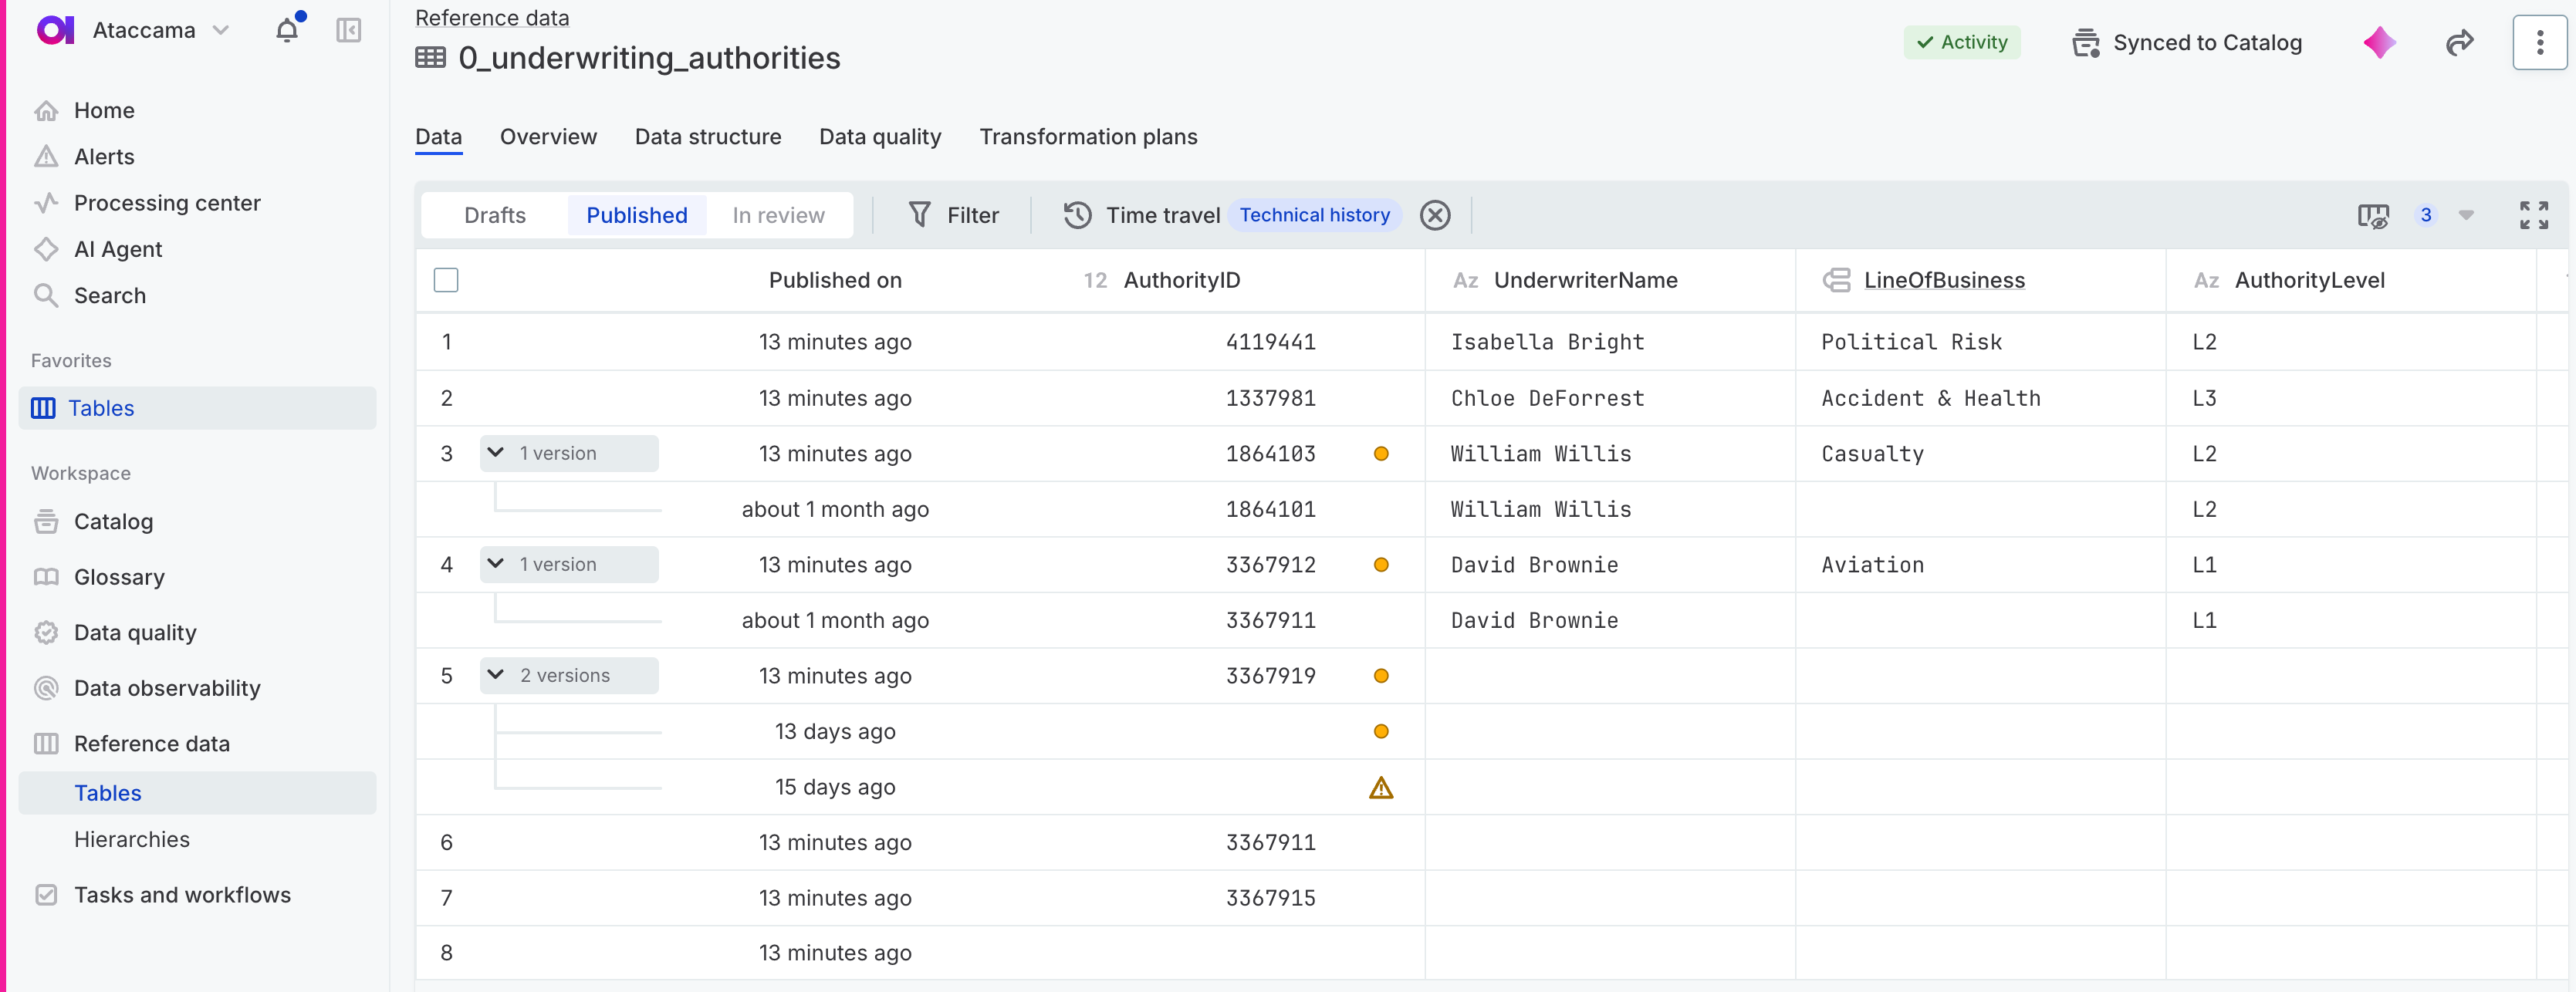This screenshot has width=2576, height=992.
Task: Close Time travel with X icon
Action: coord(1435,215)
